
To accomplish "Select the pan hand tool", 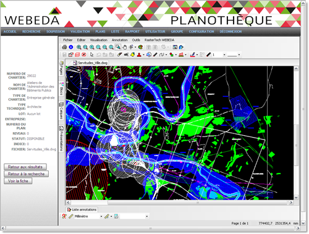I will click(x=124, y=47).
